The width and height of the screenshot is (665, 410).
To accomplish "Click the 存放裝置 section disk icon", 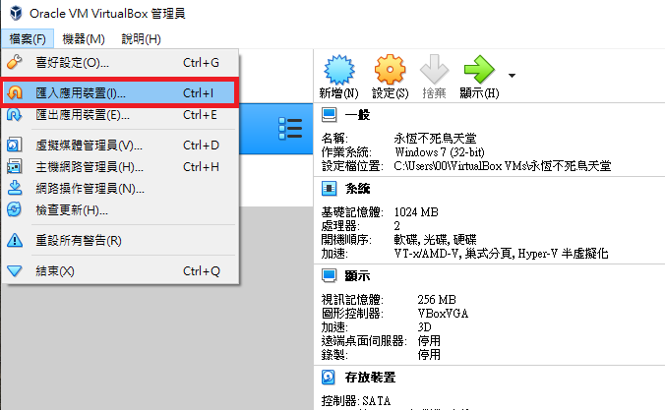I will point(329,377).
